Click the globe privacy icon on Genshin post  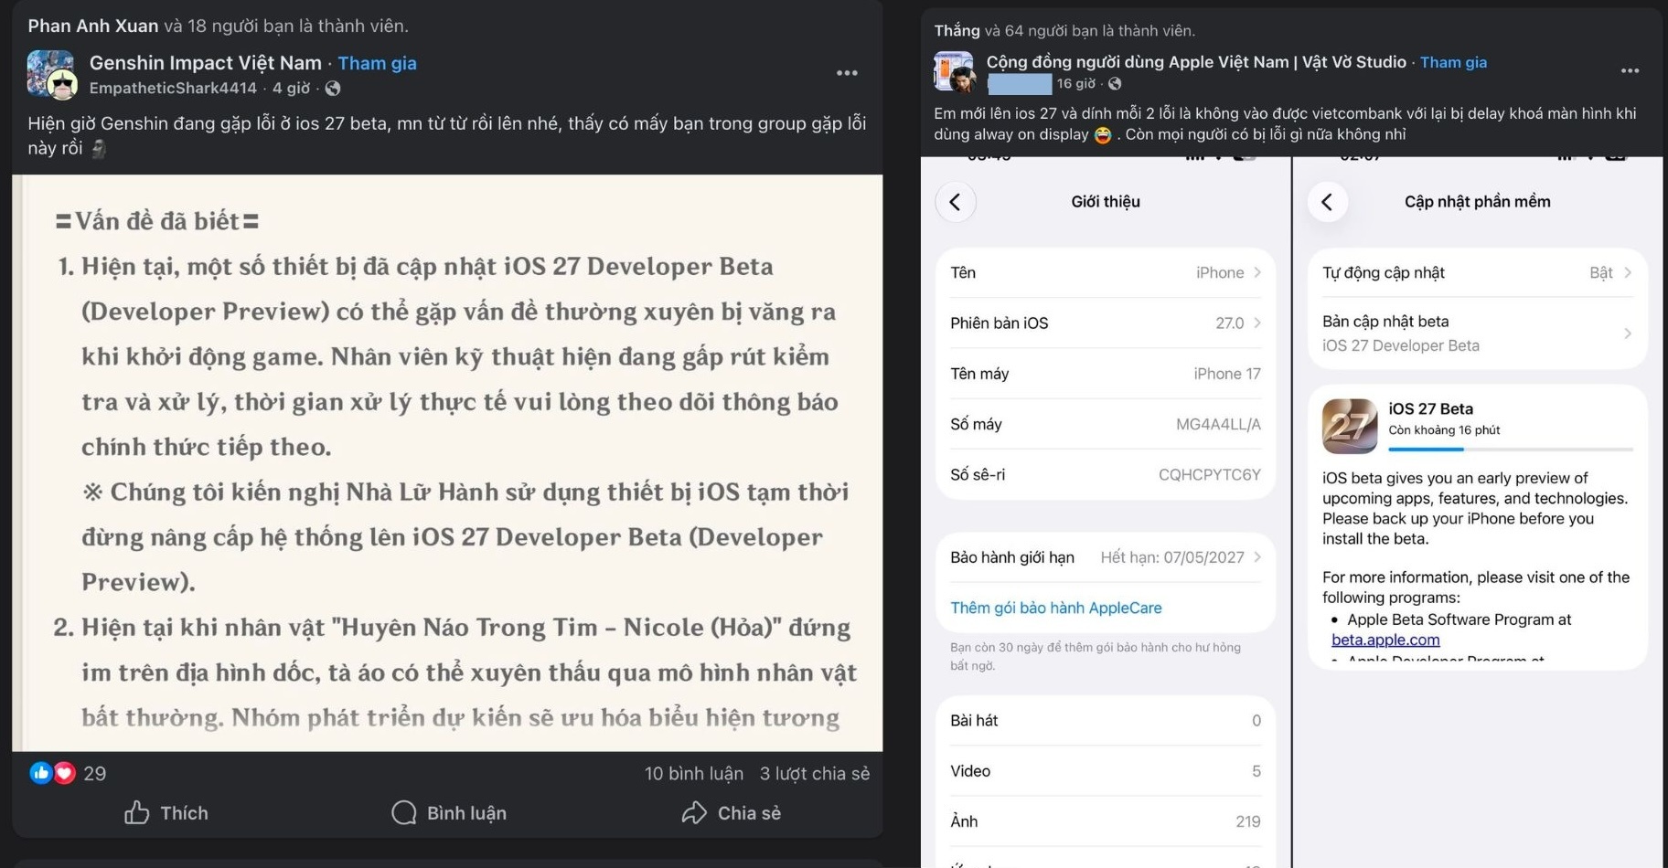(333, 89)
